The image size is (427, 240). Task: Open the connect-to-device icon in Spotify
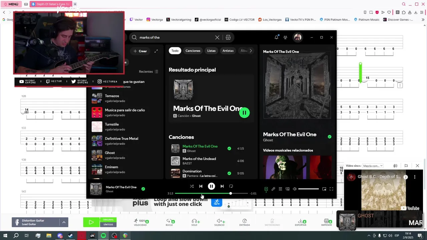tap(288, 189)
